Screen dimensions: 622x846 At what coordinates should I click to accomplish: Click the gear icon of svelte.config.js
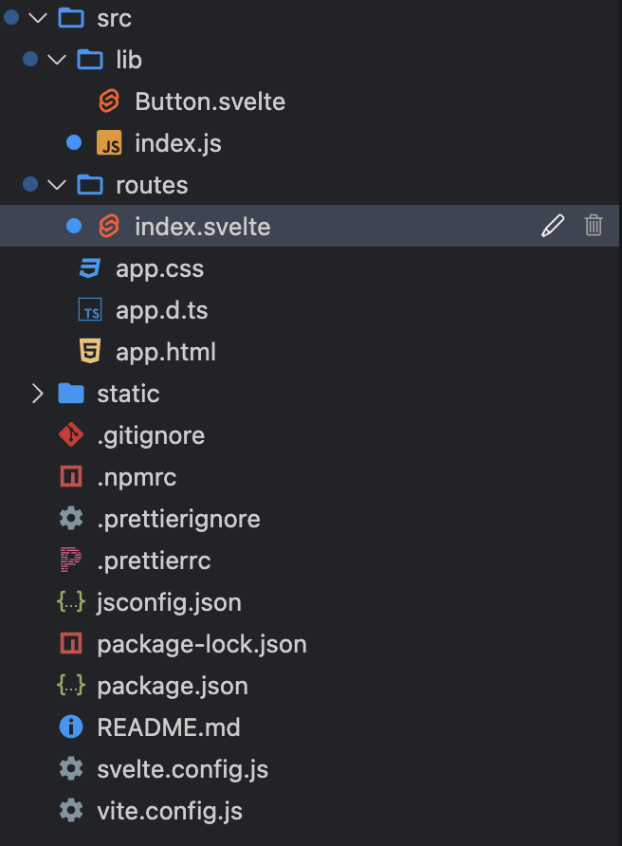pos(71,769)
